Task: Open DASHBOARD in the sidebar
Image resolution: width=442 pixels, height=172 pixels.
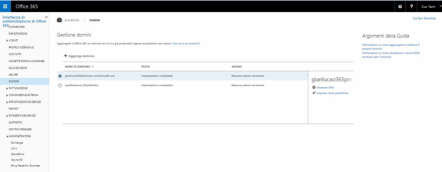Action: 17,27
